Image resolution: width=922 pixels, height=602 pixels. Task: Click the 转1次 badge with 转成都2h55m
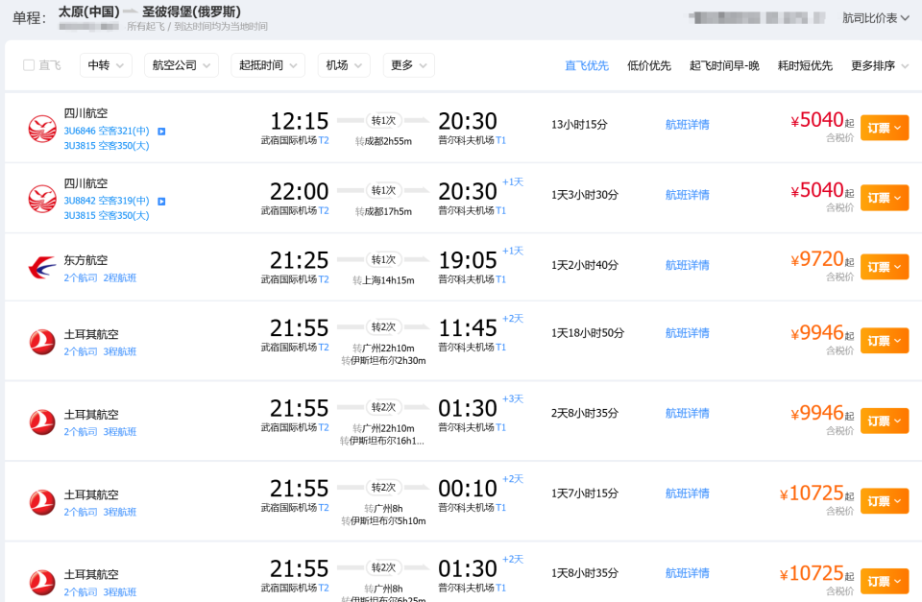tap(383, 121)
